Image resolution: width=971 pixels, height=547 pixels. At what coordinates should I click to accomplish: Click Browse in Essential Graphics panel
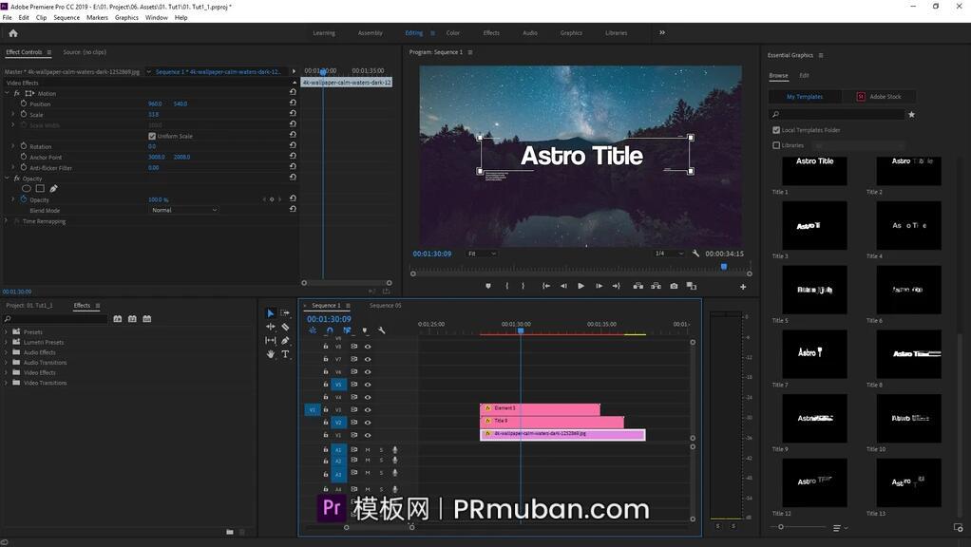[780, 75]
